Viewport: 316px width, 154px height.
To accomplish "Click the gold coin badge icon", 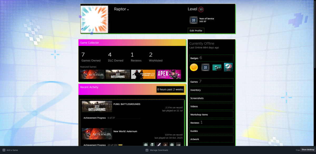I will (x=194, y=67).
